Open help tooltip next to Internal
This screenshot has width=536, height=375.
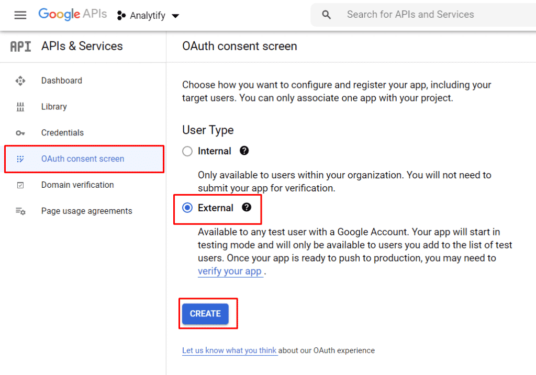pos(244,151)
